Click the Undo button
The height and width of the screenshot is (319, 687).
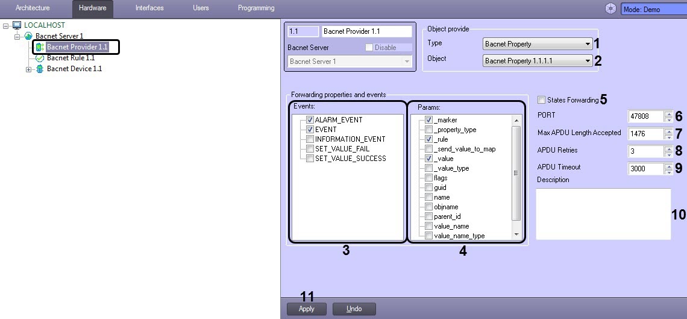tap(354, 309)
